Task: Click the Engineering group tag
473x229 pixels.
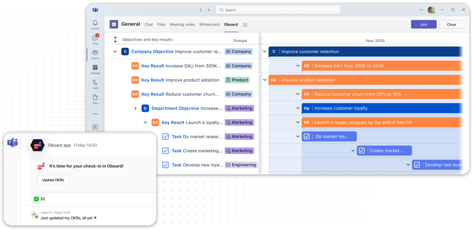Action: click(x=241, y=165)
